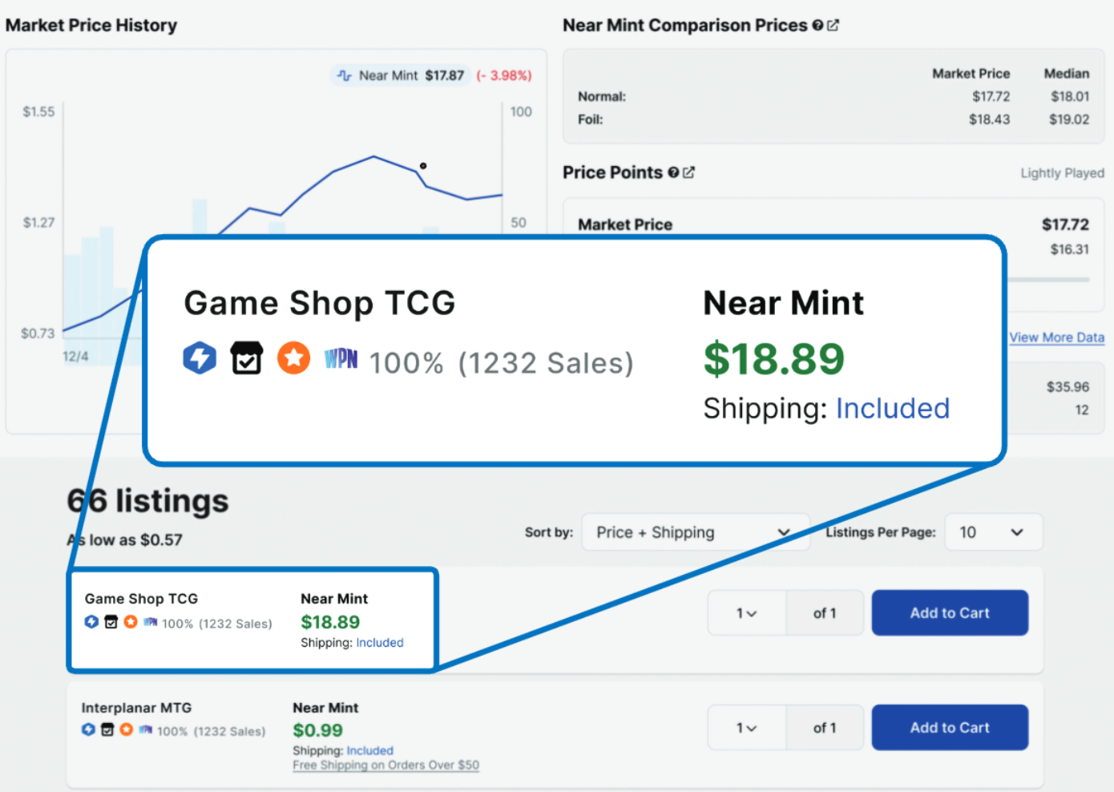
Task: Open the Sort by Price + Shipping dropdown
Action: 695,531
